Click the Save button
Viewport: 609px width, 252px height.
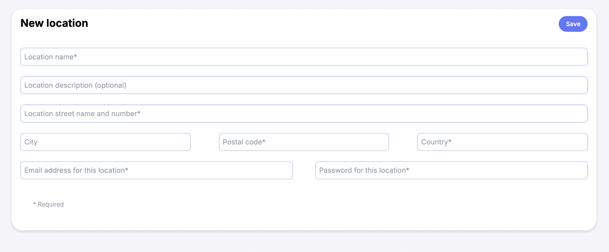pos(572,24)
